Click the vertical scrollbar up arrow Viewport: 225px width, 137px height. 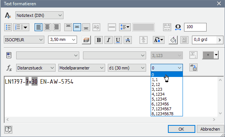click(220, 80)
